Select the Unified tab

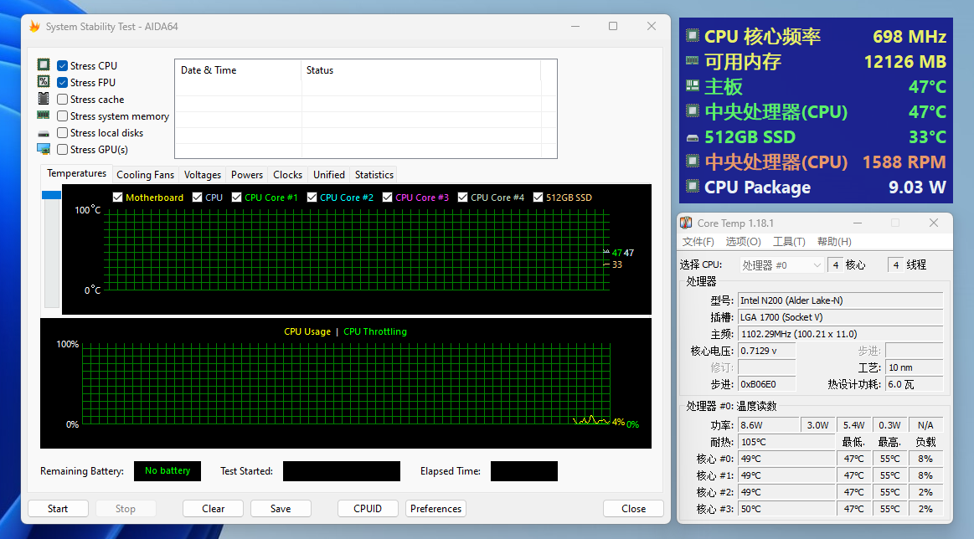(328, 175)
